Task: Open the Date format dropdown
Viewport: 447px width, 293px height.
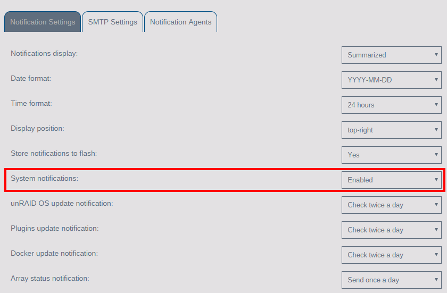Action: click(x=392, y=80)
